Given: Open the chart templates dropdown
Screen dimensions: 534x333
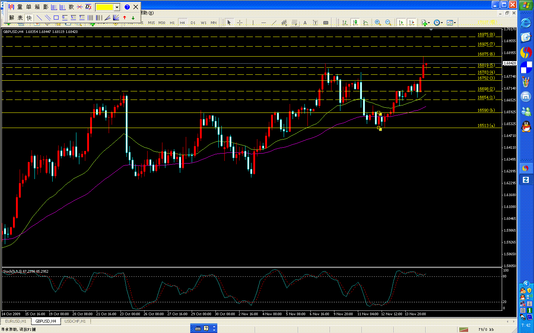Looking at the screenshot, I should tap(451, 23).
